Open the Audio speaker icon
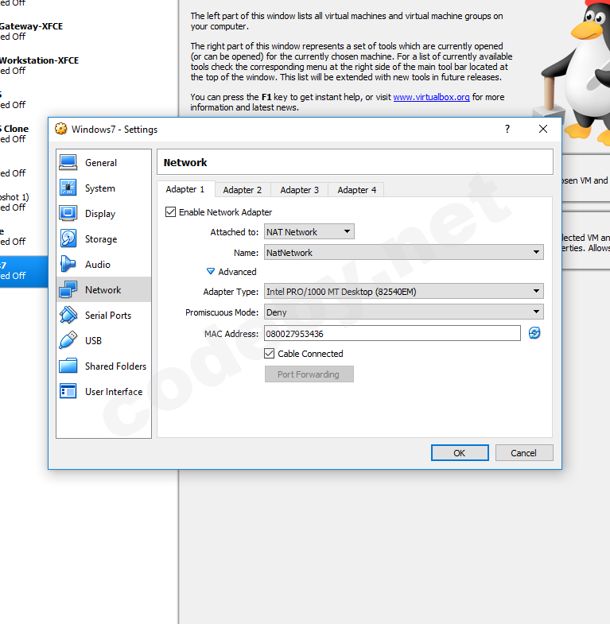The width and height of the screenshot is (610, 624). [69, 265]
